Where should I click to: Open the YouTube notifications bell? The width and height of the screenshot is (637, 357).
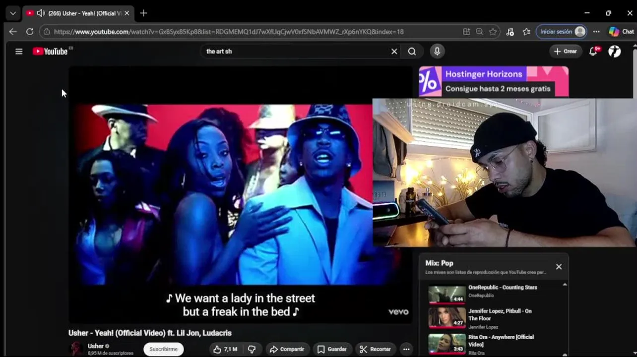[593, 51]
